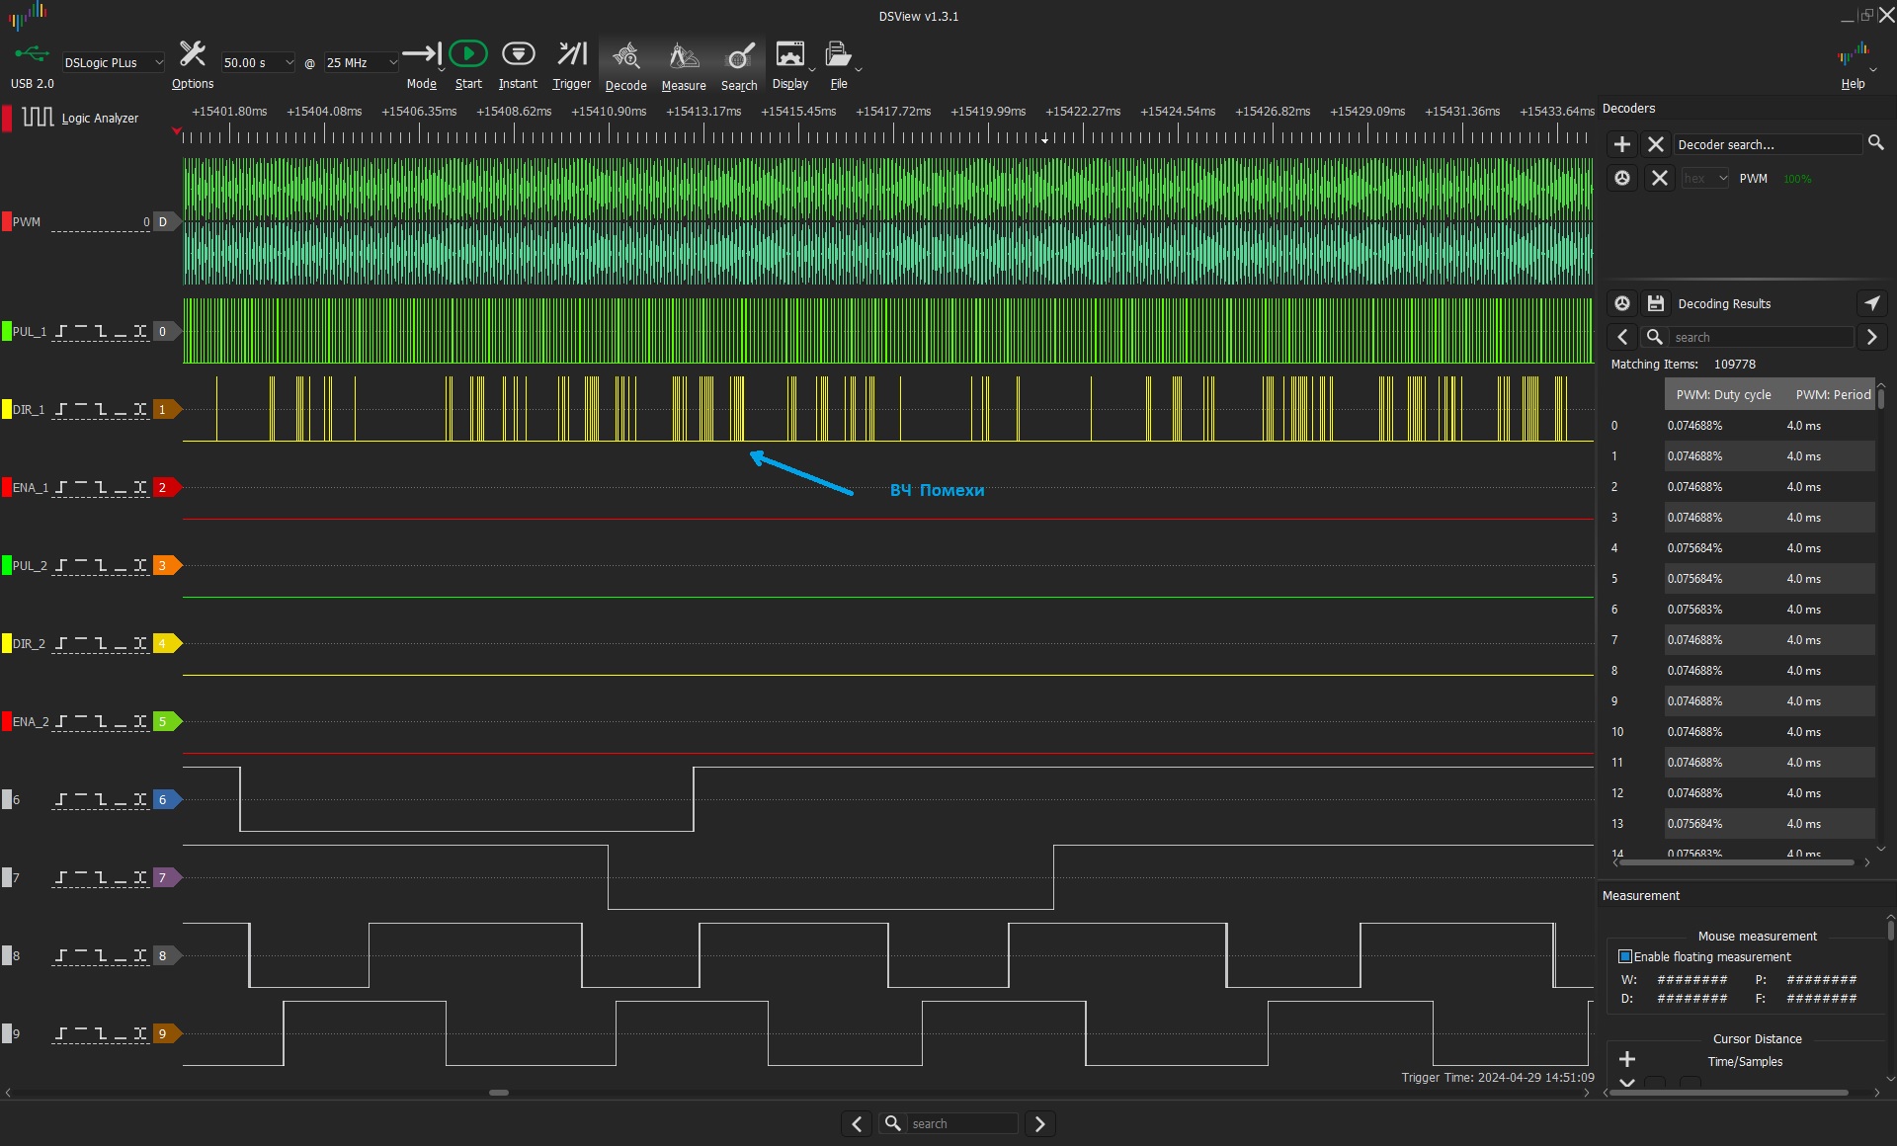Image resolution: width=1897 pixels, height=1146 pixels.
Task: Open the hex format dropdown for PWM
Action: pyautogui.click(x=1705, y=179)
